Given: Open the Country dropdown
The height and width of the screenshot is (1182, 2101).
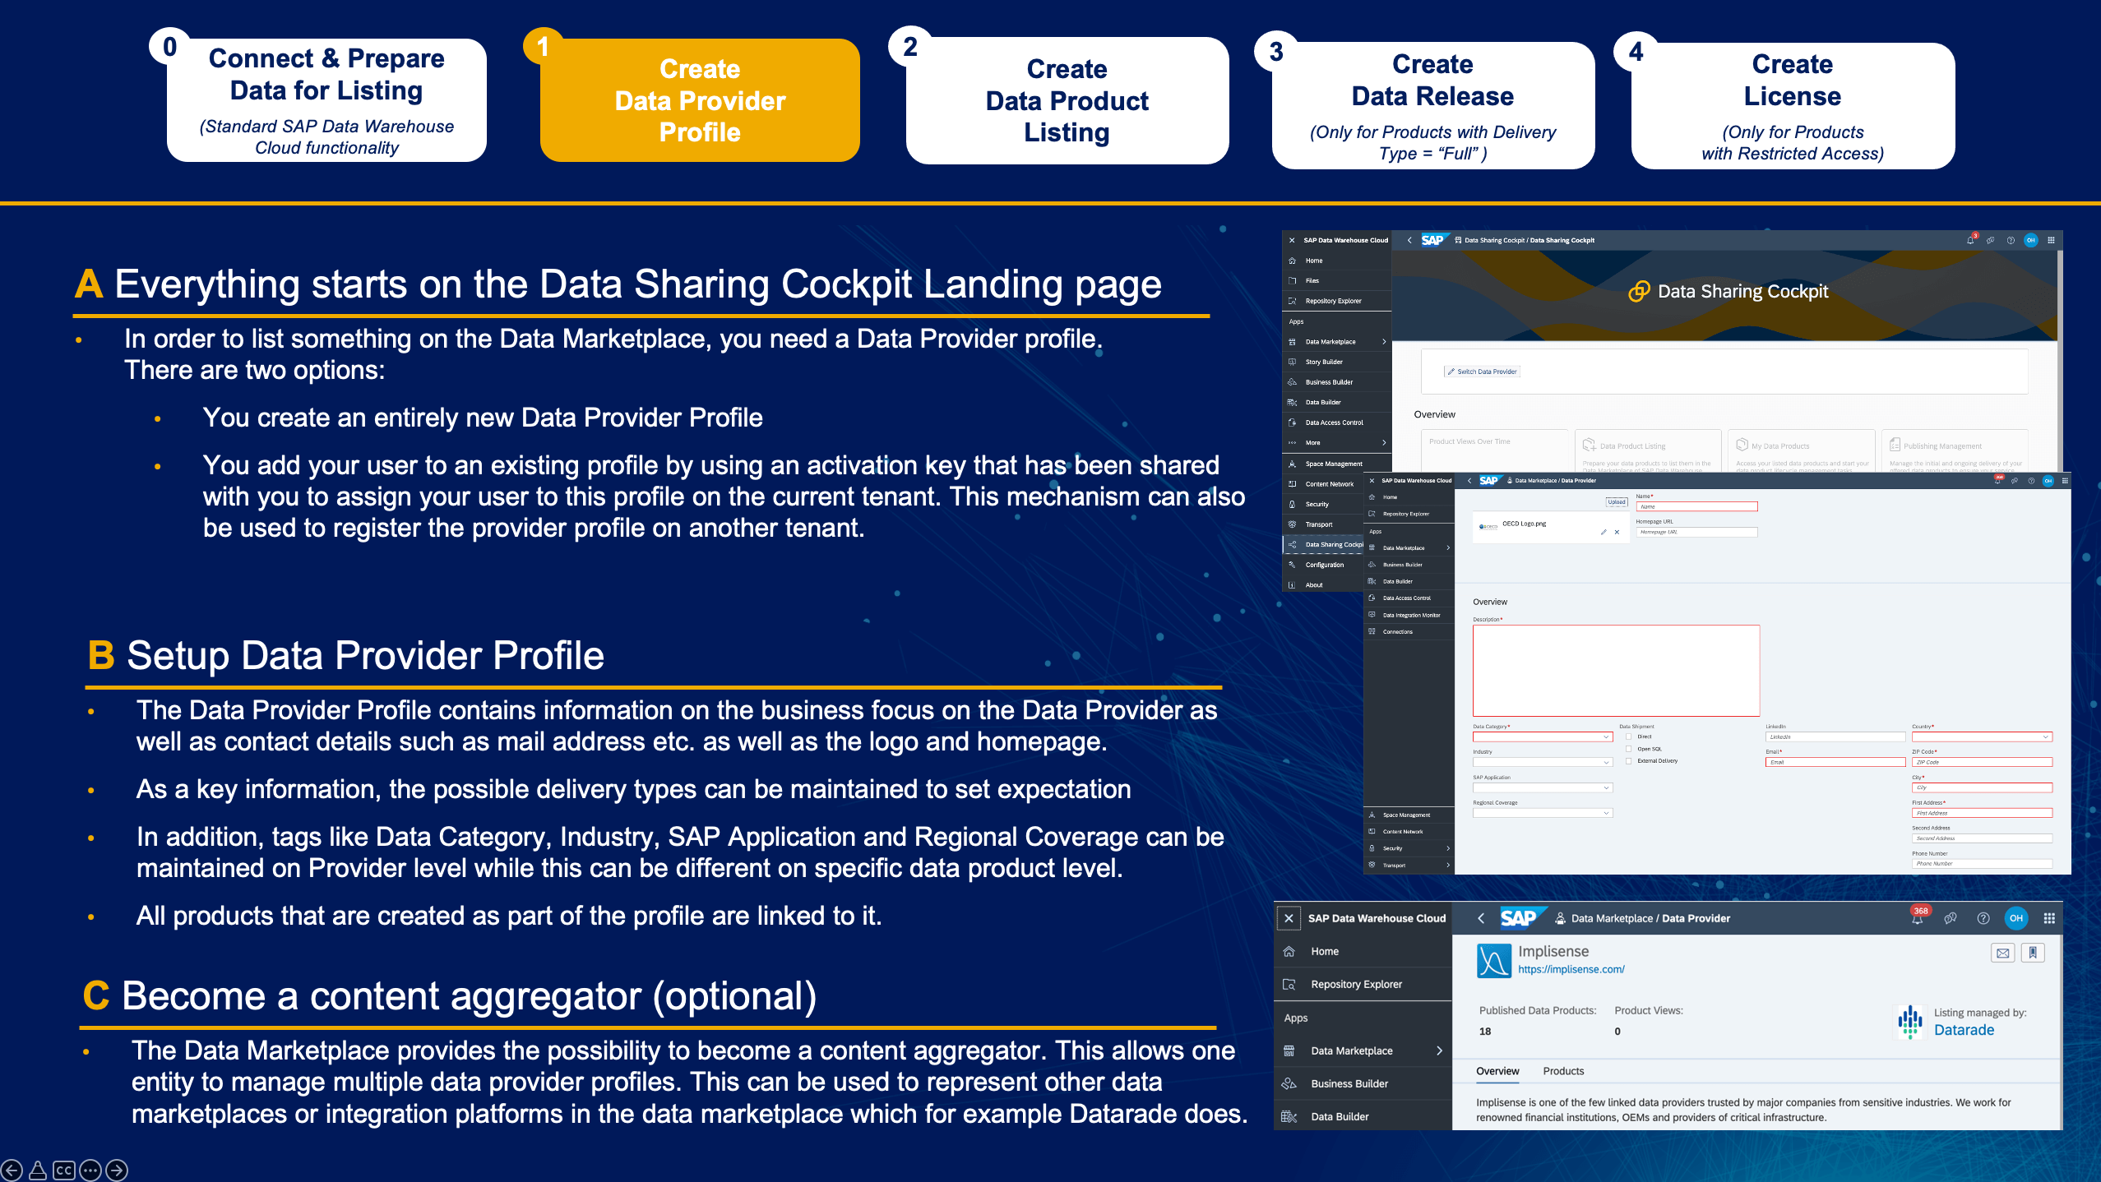Looking at the screenshot, I should point(1982,736).
